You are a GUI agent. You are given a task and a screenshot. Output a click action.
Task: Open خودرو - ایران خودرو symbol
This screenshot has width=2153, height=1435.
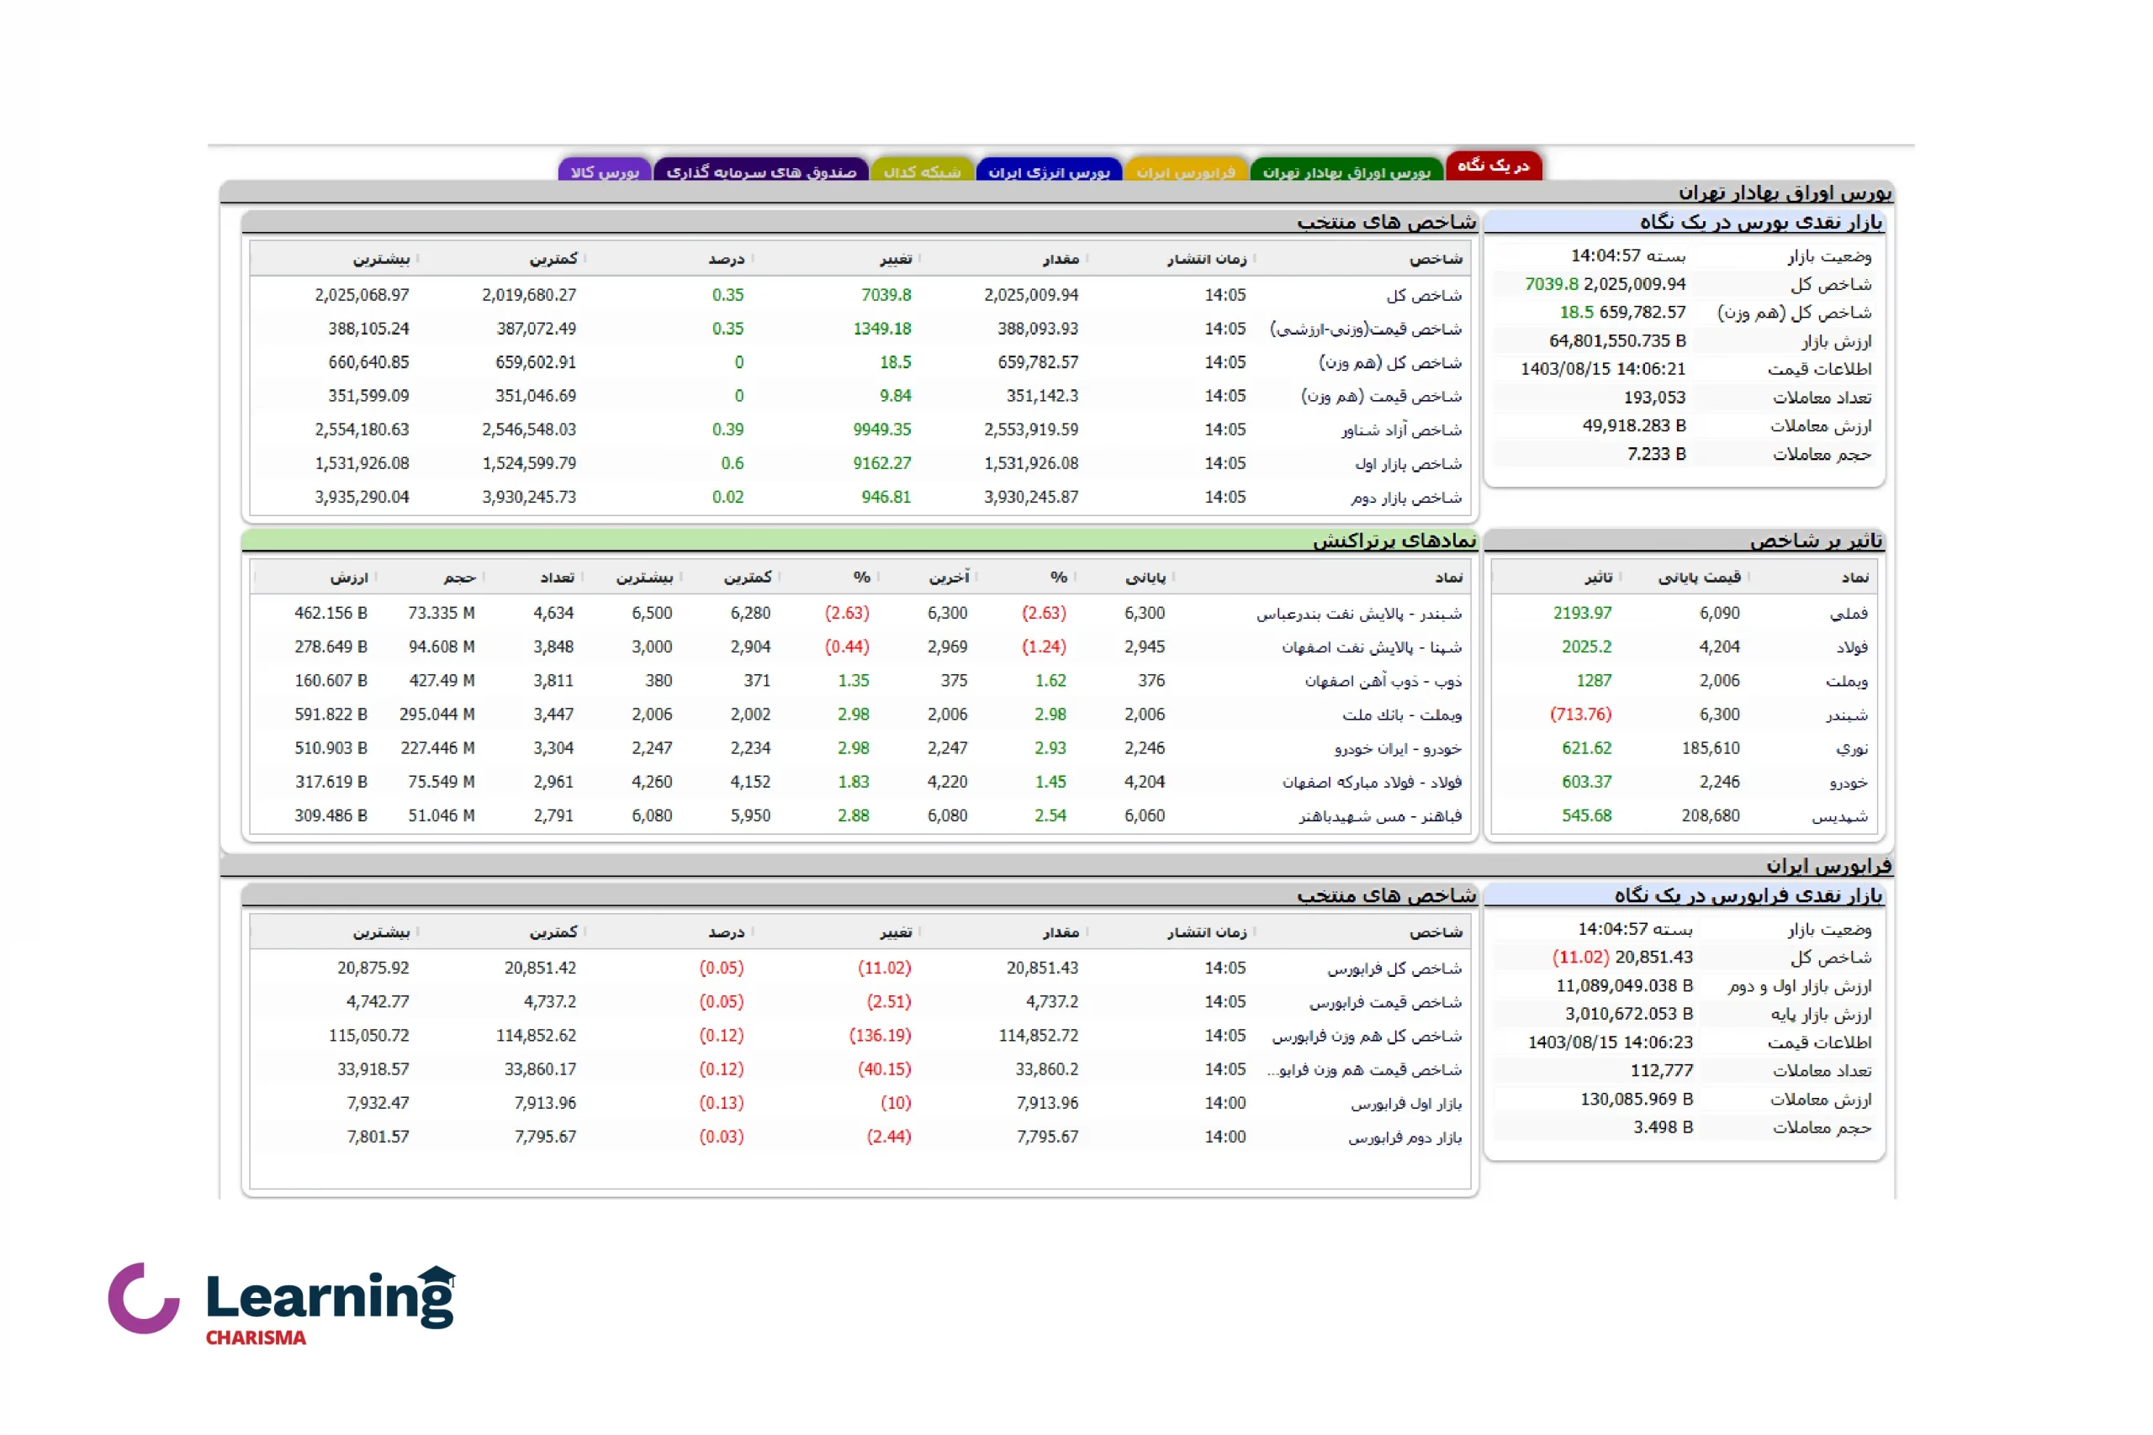(1398, 749)
